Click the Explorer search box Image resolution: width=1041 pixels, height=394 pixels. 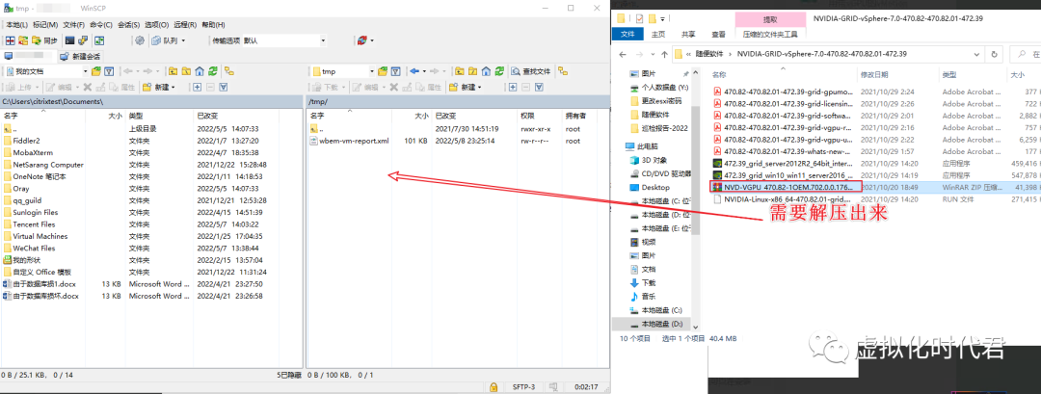[x=1025, y=54]
